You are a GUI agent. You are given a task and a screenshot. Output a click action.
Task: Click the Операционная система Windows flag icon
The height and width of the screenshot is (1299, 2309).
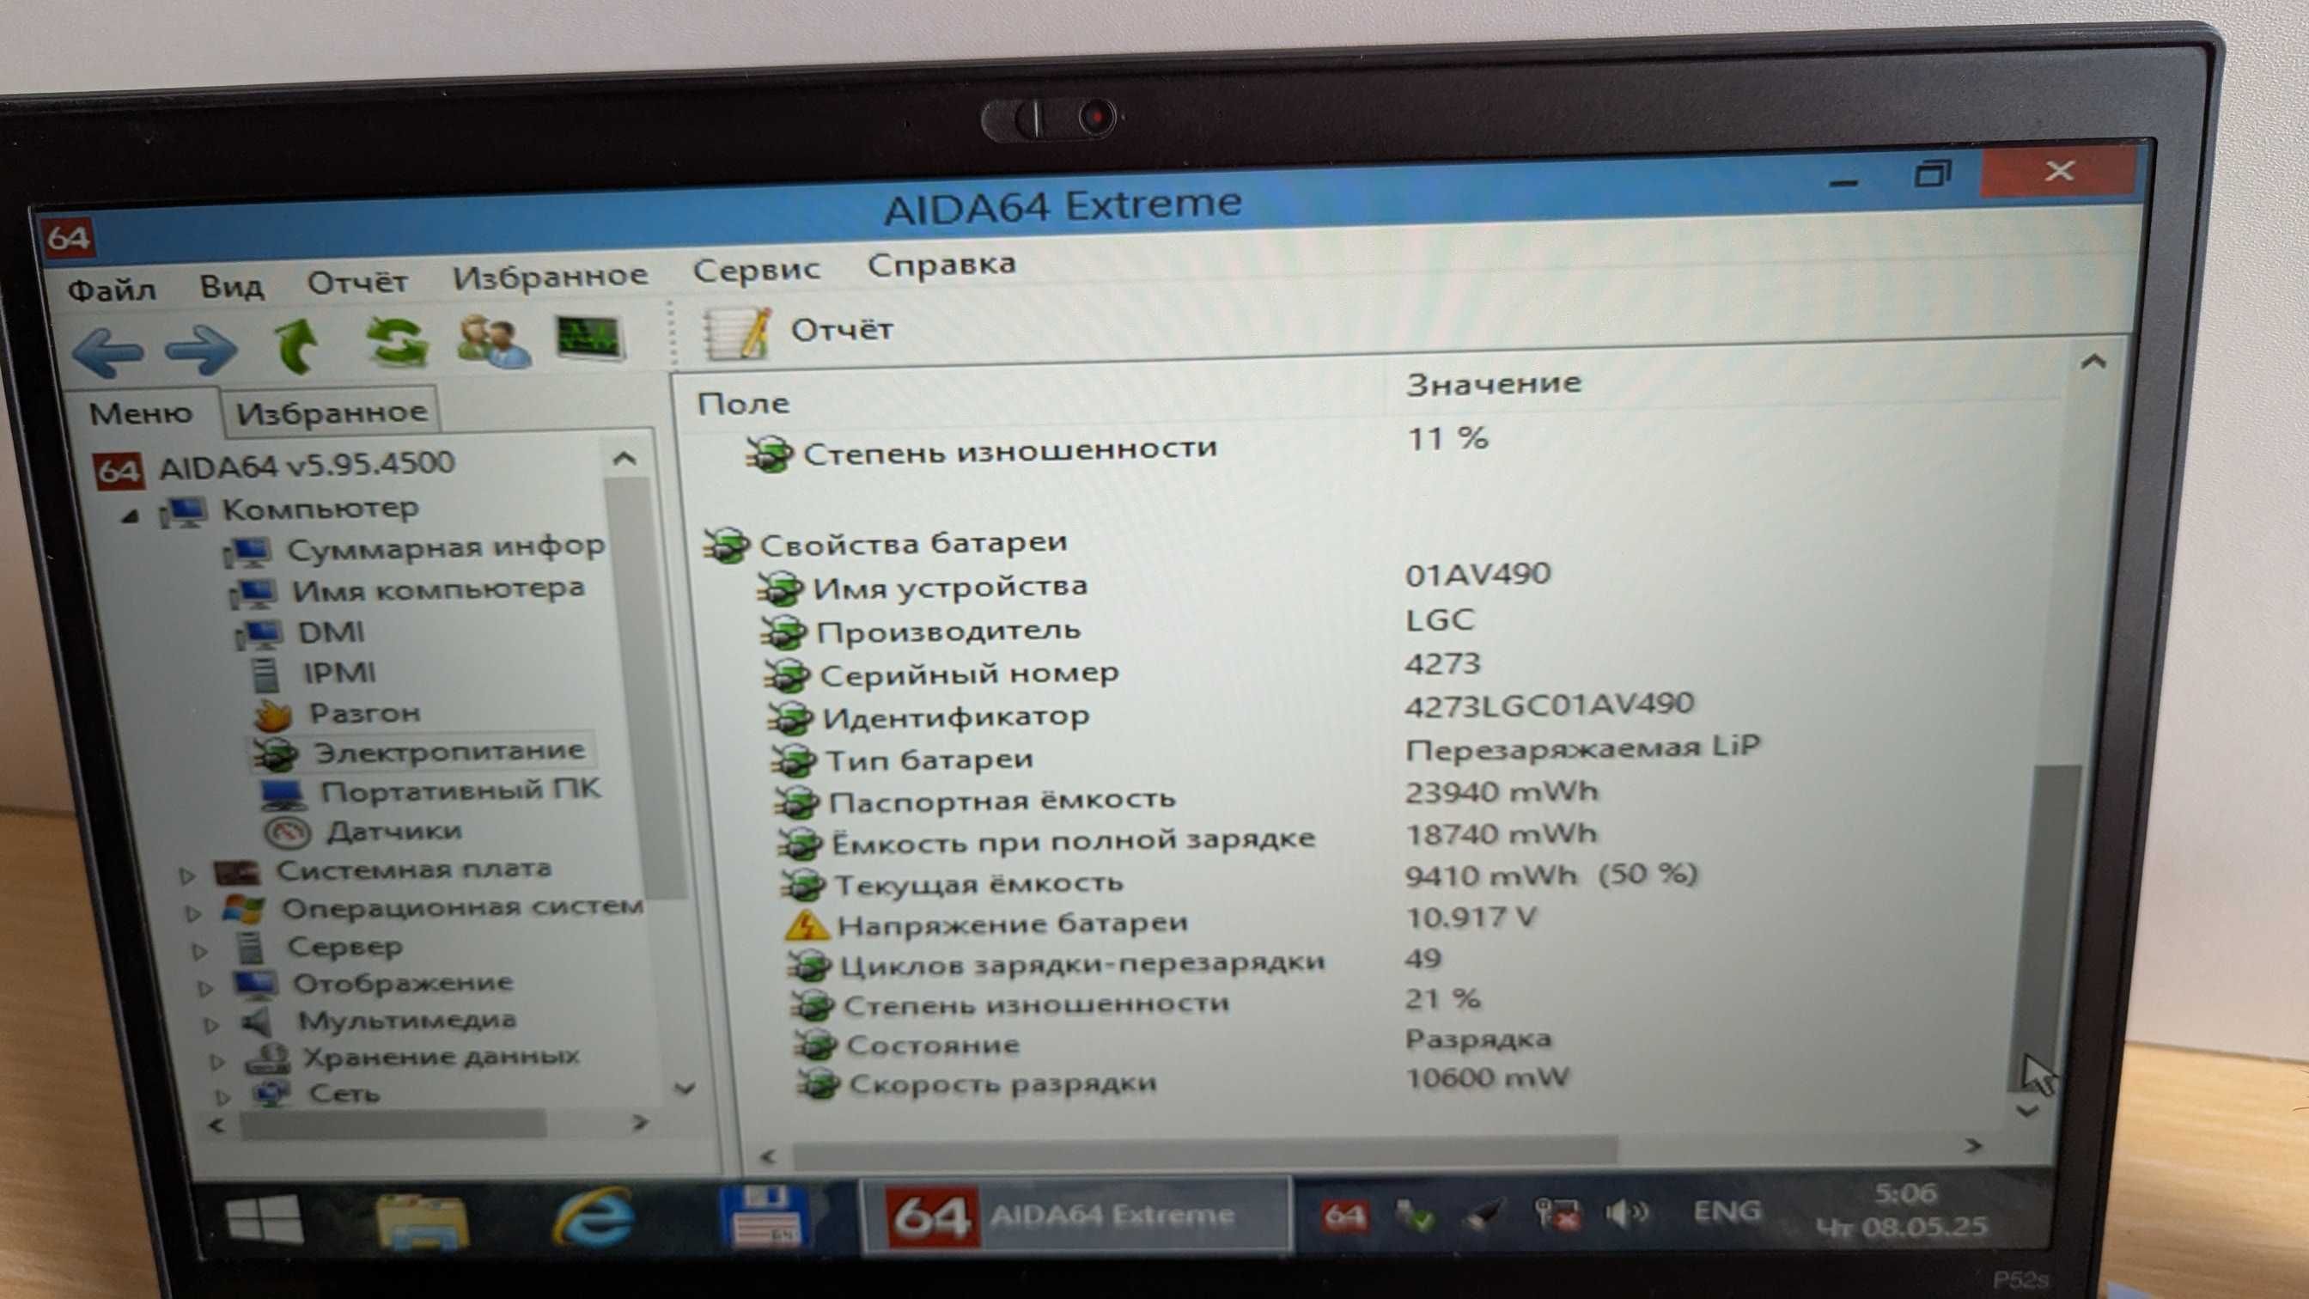(244, 910)
